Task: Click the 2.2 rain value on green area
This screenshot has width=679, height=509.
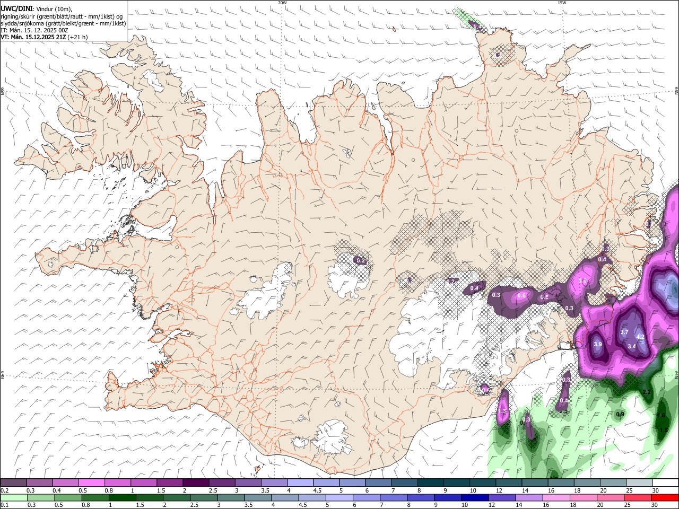Action: point(646,392)
